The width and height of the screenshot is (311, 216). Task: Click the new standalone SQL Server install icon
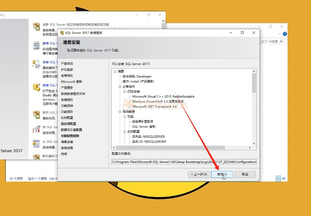click(36, 27)
